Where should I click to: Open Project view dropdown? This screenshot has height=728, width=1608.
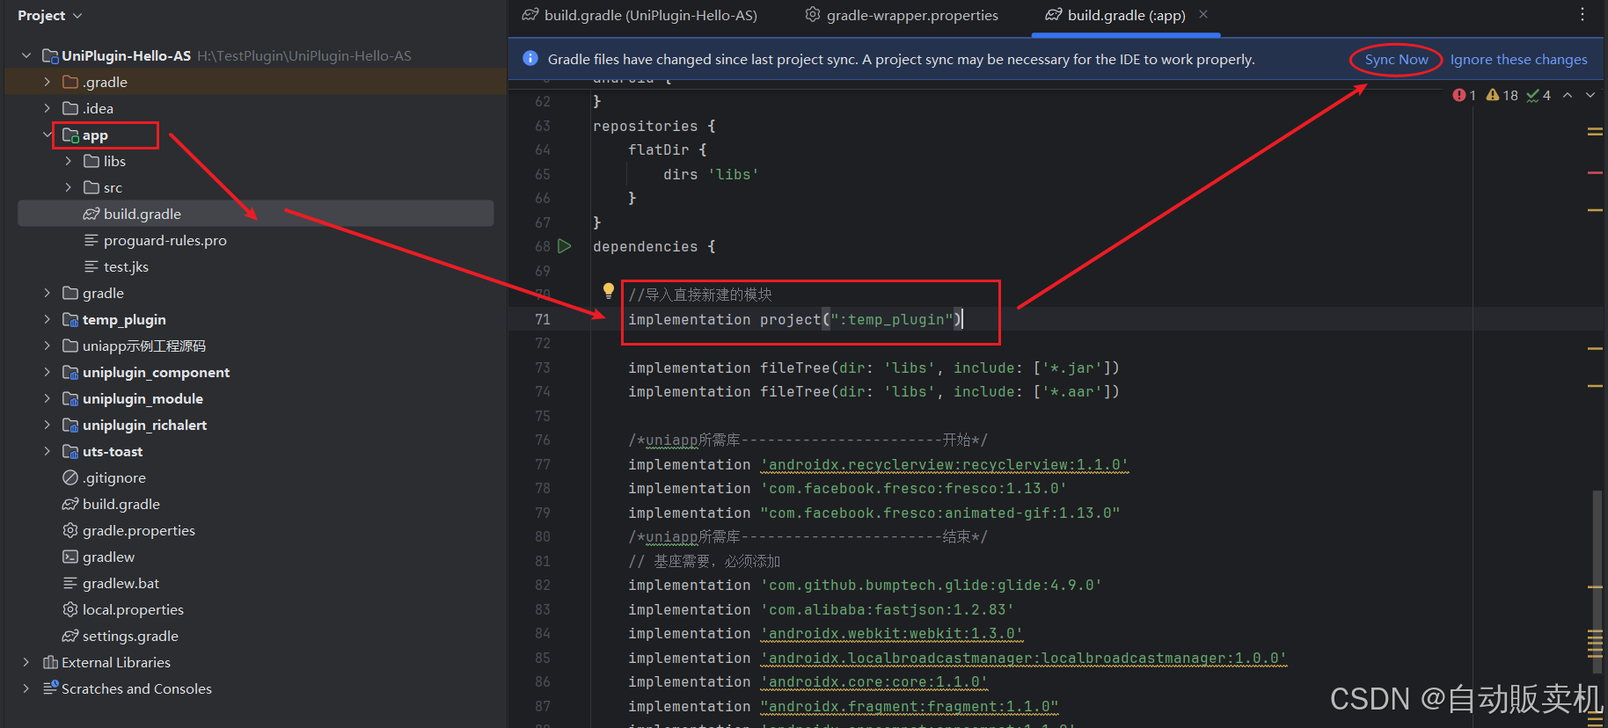coord(50,15)
